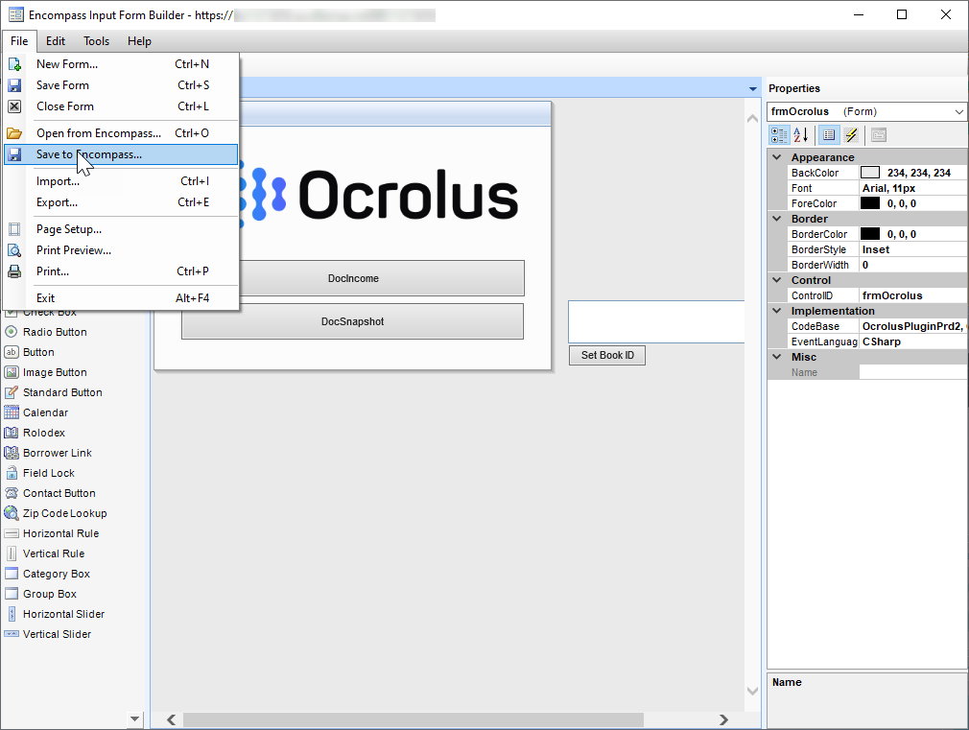Viewport: 969px width, 730px height.
Task: Click the Print Preview magnifier icon
Action: 14,250
